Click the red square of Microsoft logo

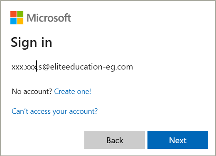point(13,14)
